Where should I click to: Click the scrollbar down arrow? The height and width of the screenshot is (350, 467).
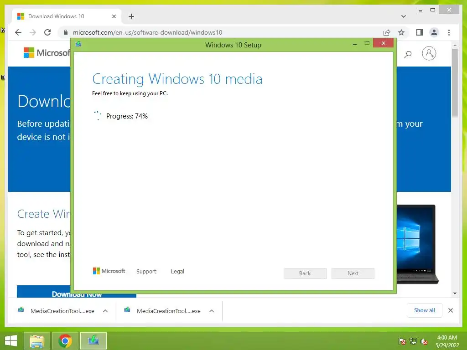tap(455, 293)
